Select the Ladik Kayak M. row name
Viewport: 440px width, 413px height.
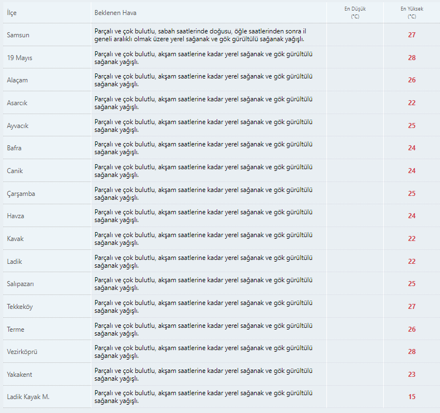(x=28, y=397)
